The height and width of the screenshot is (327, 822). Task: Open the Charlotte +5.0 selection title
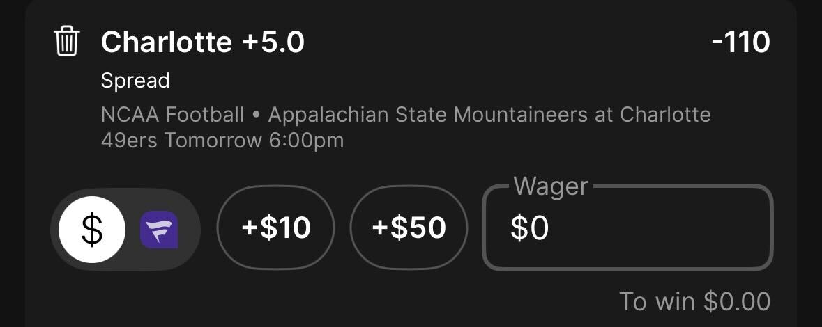(x=202, y=42)
